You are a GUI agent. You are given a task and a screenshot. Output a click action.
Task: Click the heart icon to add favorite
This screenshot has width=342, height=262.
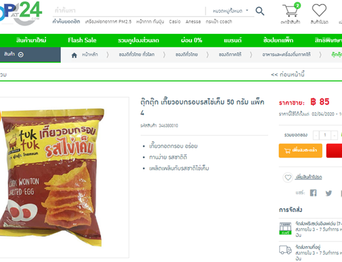pos(288,177)
